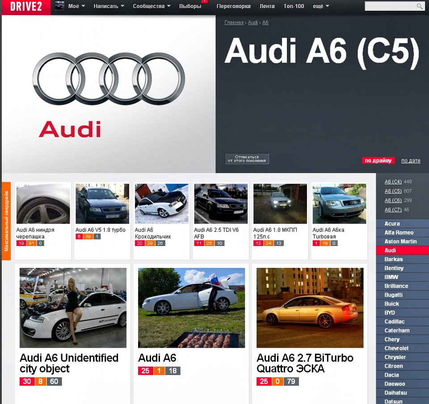429x404 pixels.
Task: Open the 2.7 BiTurbo Quattro ЭСКА photo
Action: tap(310, 308)
